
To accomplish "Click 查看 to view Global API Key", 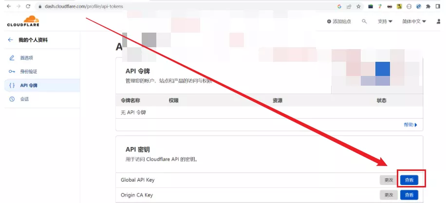I will tap(409, 180).
